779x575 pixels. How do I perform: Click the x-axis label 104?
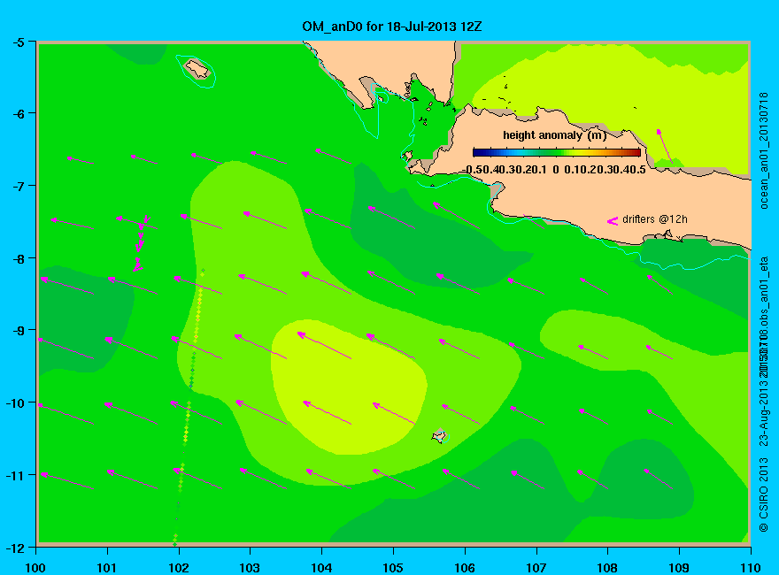(x=321, y=567)
